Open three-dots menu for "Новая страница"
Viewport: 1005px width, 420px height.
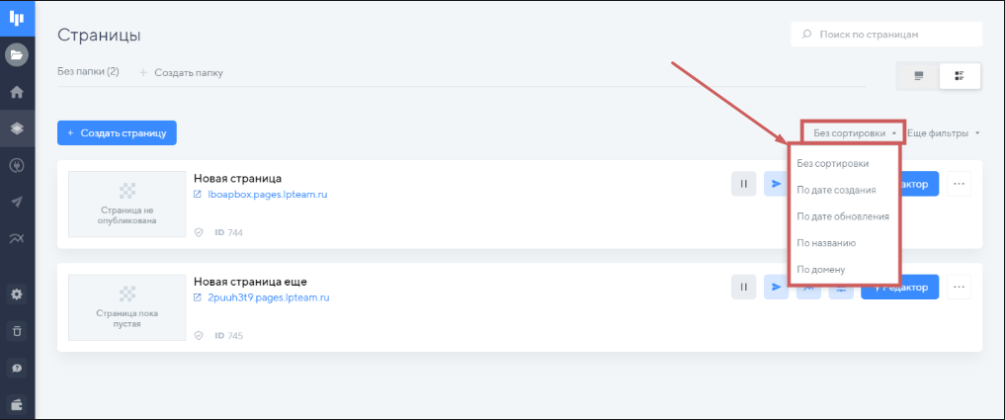960,184
